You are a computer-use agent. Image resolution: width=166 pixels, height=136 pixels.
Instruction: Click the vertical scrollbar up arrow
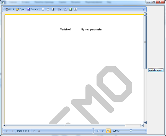click(145, 14)
